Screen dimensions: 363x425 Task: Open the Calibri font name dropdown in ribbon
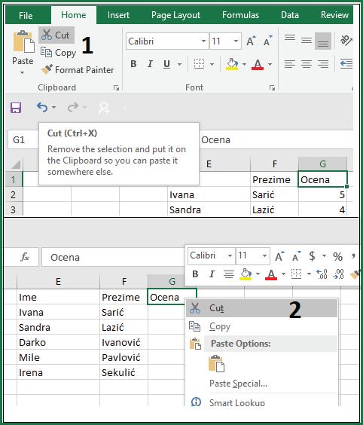tap(203, 41)
